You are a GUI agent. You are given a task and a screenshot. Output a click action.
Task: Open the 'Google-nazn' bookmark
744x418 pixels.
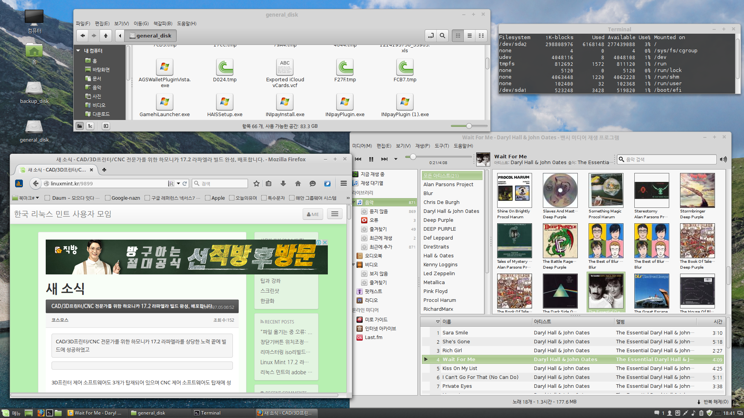[122, 198]
